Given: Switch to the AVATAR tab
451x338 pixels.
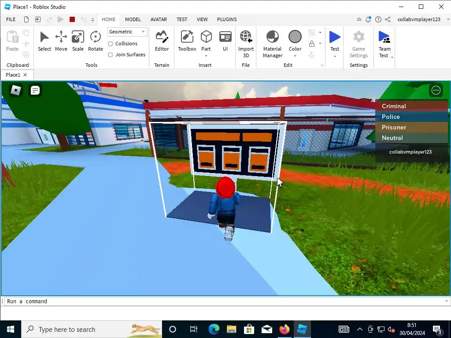Looking at the screenshot, I should click(159, 19).
